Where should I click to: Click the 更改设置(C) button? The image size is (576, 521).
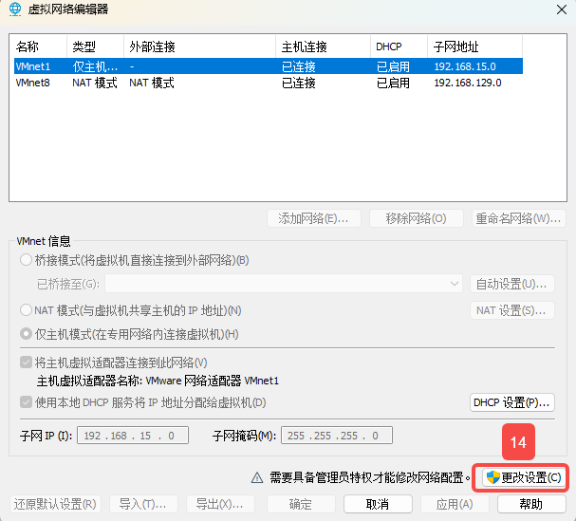point(524,477)
